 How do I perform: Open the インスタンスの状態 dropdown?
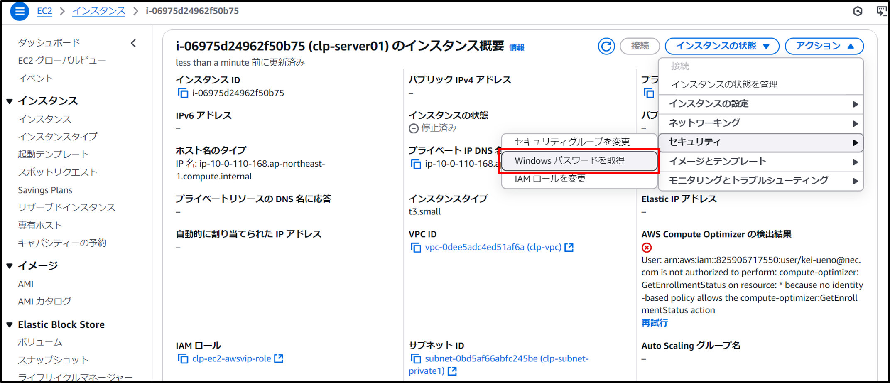(722, 46)
